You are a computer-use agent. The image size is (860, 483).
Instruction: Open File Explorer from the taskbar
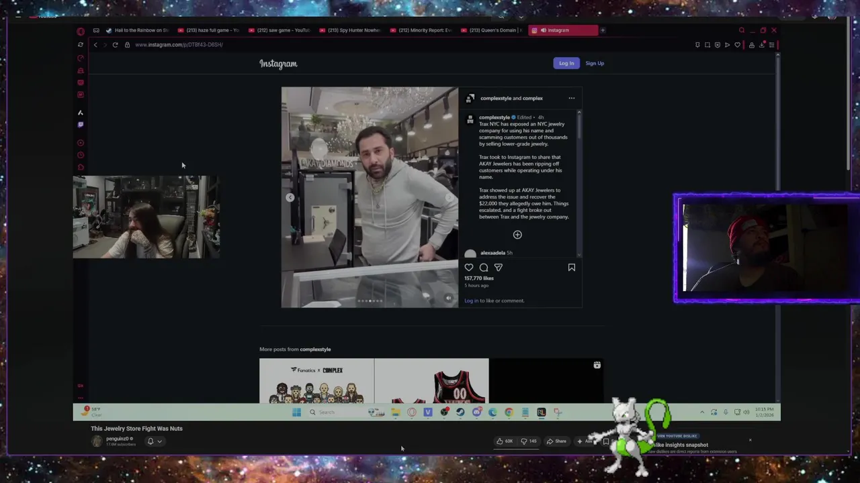[x=396, y=413]
